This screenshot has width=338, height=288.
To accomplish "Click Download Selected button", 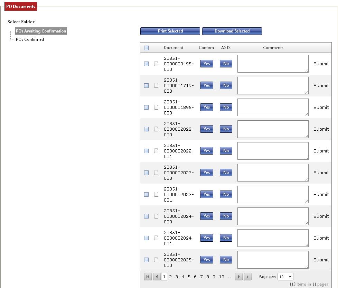I will [x=232, y=31].
